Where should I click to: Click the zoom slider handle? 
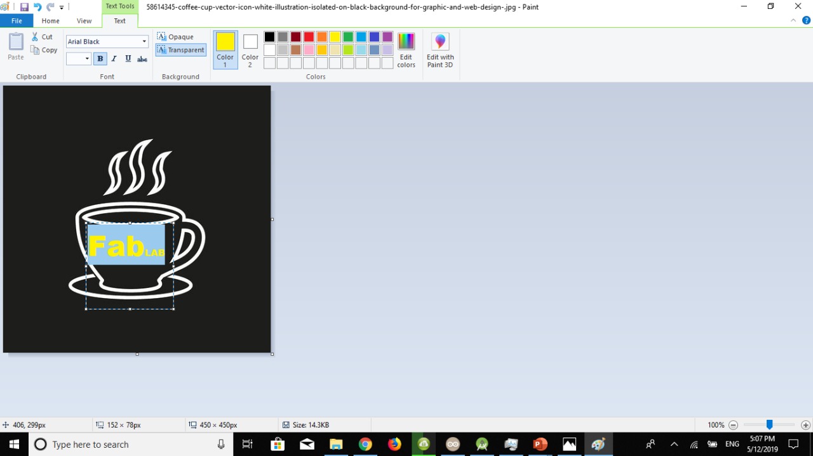pyautogui.click(x=769, y=425)
